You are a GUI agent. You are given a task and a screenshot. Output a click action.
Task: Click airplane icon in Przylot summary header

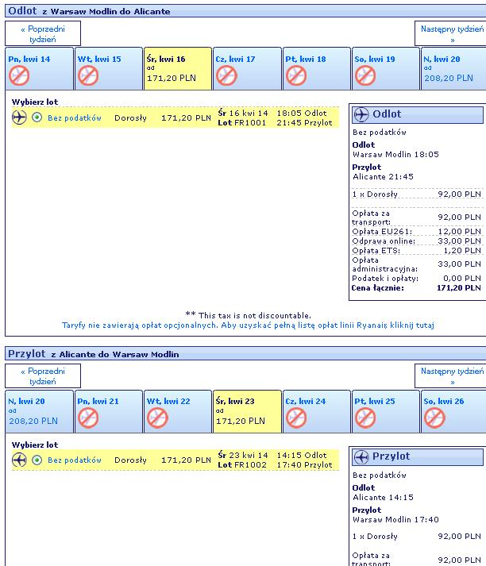tap(361, 456)
